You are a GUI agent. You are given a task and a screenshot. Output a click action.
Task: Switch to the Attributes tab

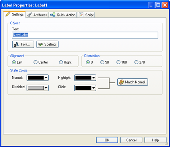click(x=37, y=15)
